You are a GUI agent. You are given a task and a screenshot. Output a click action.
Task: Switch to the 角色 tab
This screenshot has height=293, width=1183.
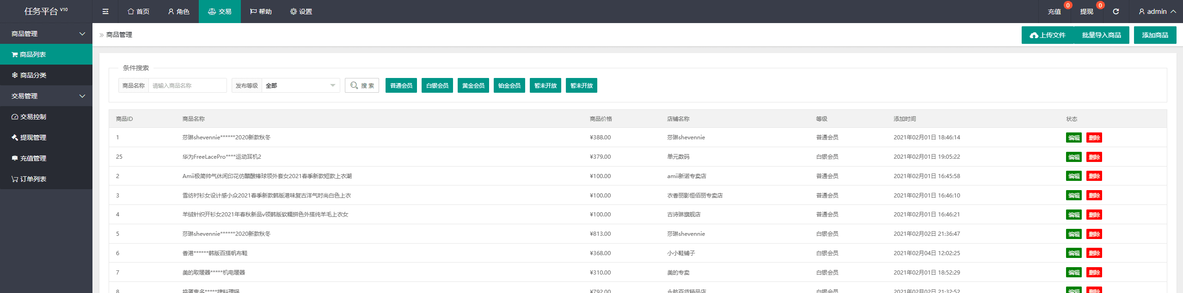178,12
